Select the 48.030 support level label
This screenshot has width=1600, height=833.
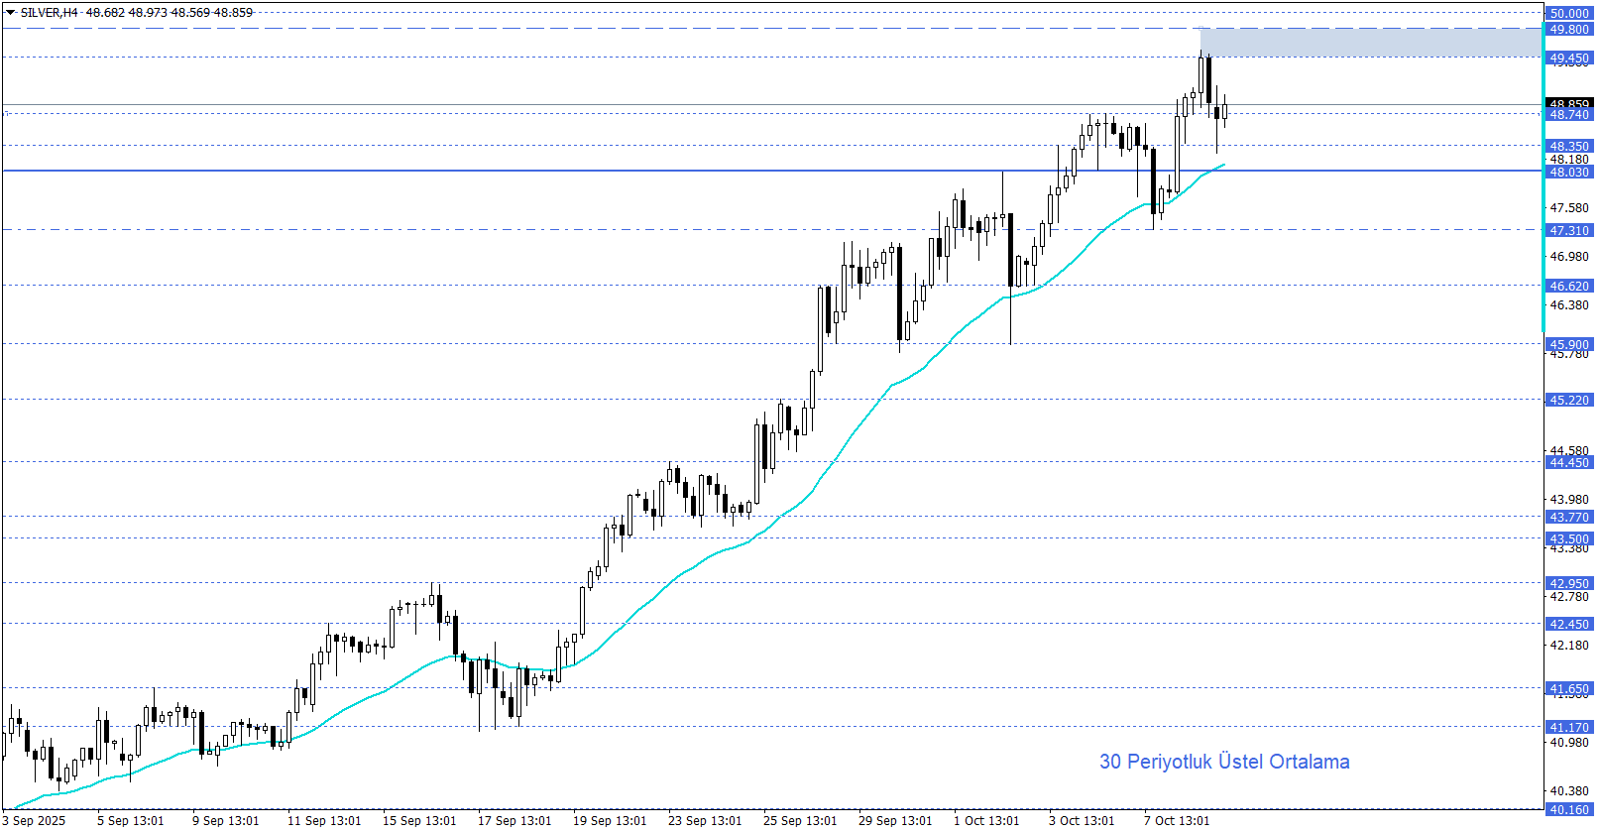coord(1569,173)
